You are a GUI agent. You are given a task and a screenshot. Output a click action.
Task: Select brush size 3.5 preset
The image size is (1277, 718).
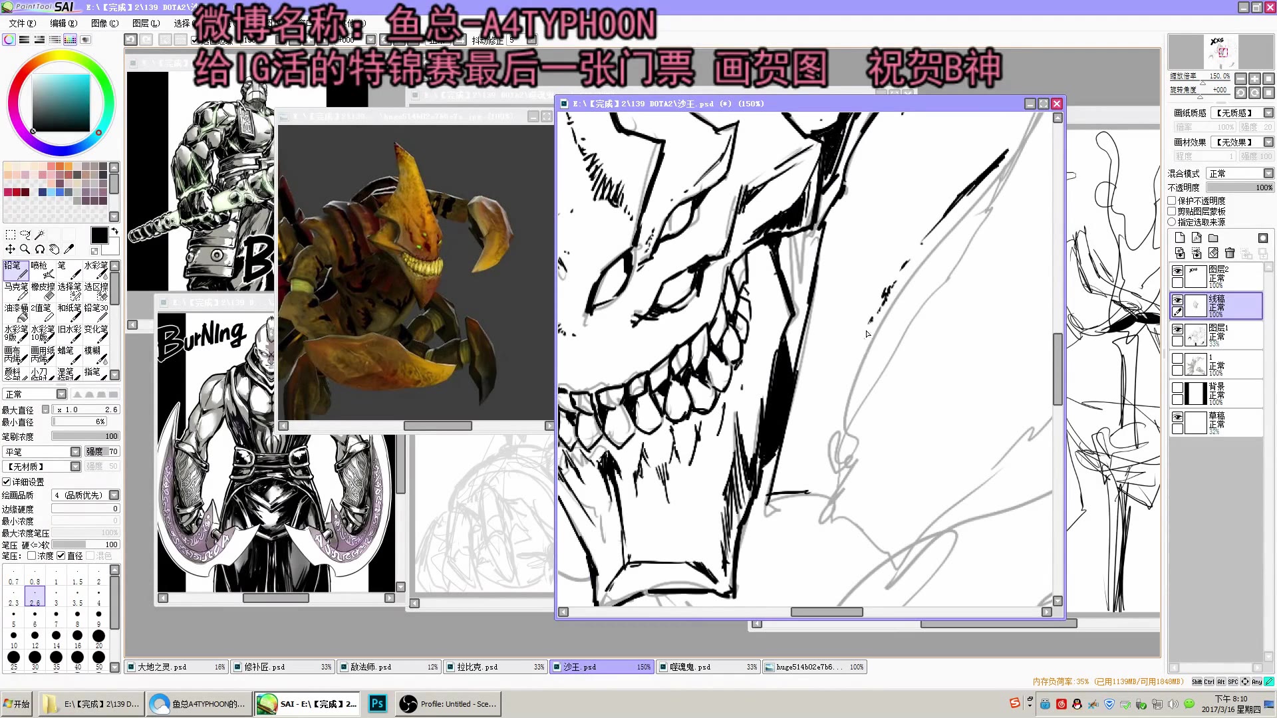click(x=77, y=597)
